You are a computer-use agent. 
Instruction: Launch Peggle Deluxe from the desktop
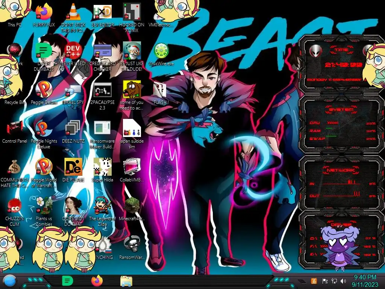(x=44, y=93)
